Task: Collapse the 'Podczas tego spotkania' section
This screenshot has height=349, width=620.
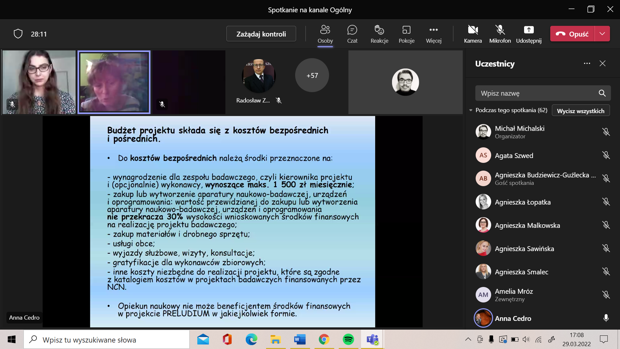Action: (471, 111)
